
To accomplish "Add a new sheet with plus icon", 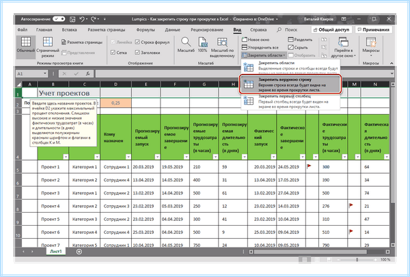I will click(x=79, y=252).
